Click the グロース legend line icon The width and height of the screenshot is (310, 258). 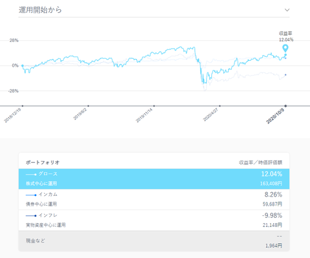31,175
